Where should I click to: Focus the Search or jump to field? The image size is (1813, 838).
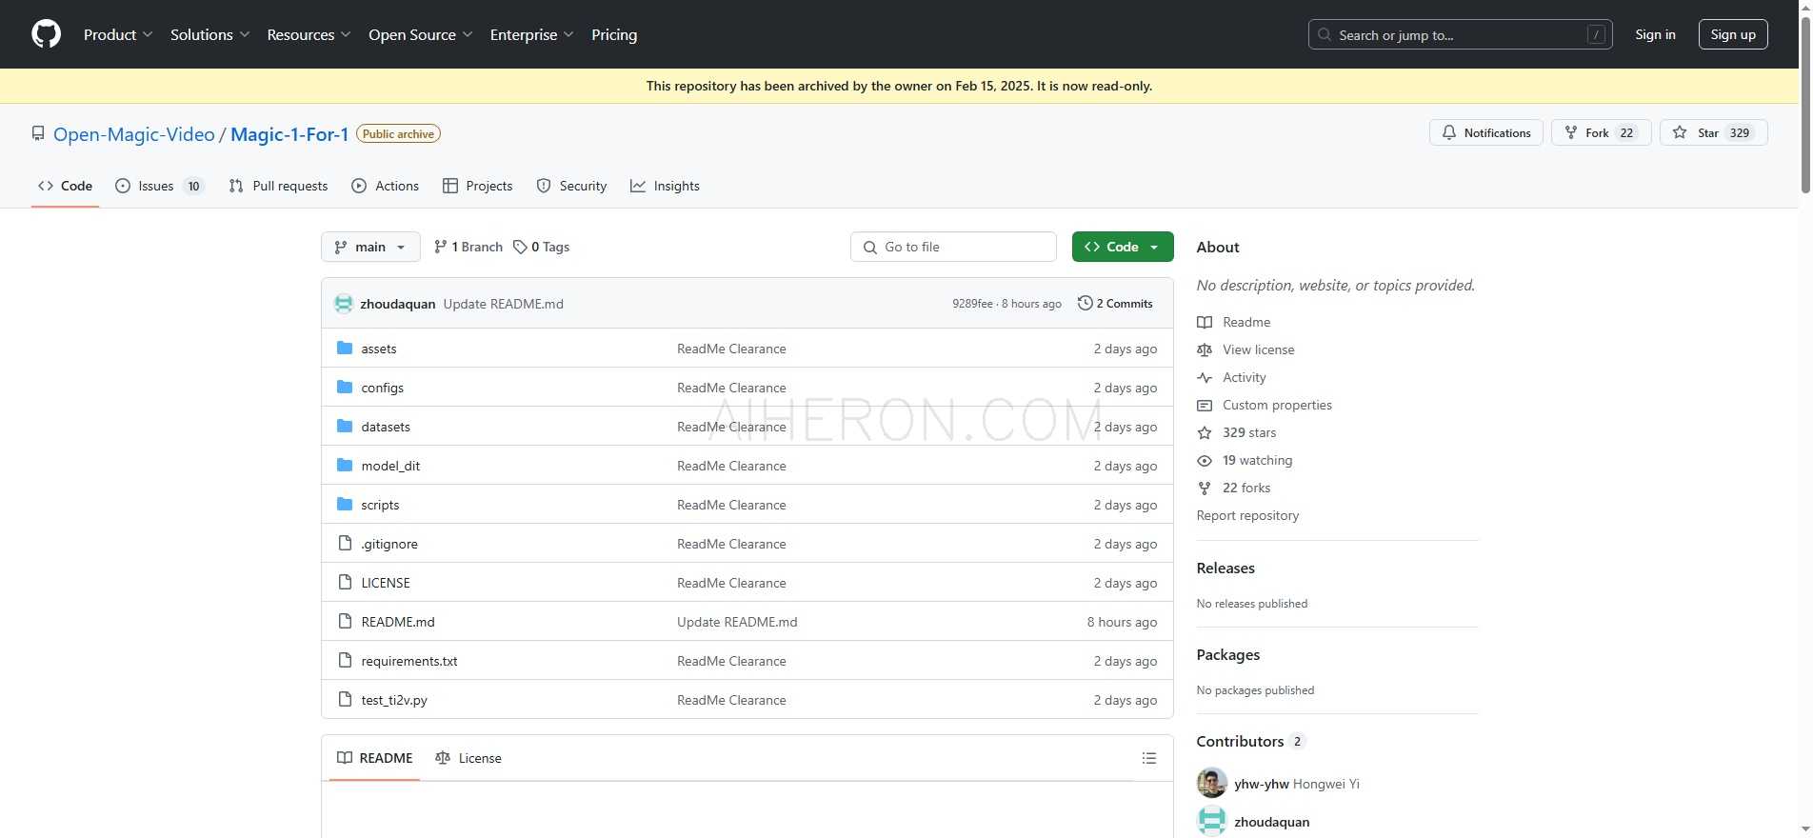[x=1460, y=34]
